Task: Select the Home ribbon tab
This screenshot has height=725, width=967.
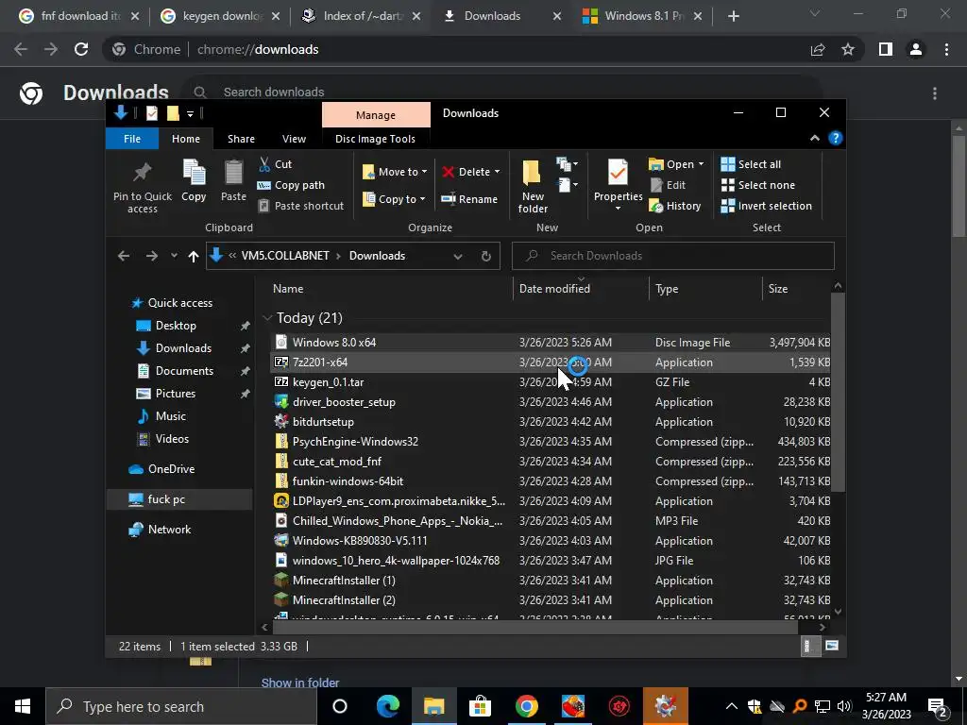Action: pyautogui.click(x=186, y=139)
